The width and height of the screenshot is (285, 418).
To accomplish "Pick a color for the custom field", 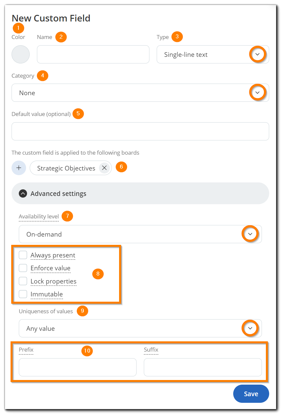I will pos(20,54).
